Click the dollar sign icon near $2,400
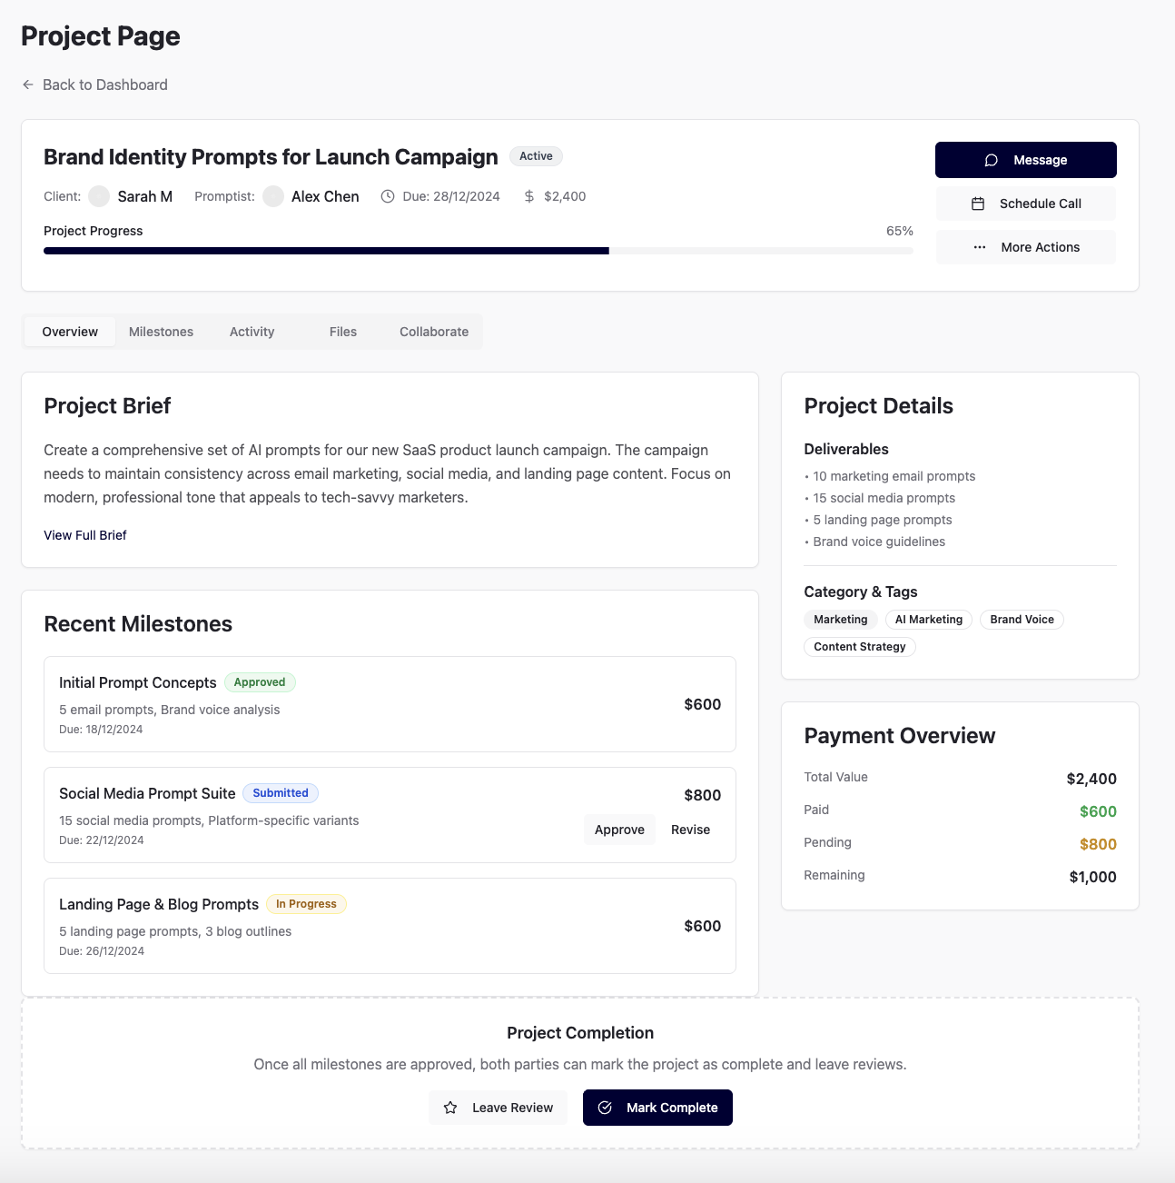The width and height of the screenshot is (1175, 1183). click(528, 196)
